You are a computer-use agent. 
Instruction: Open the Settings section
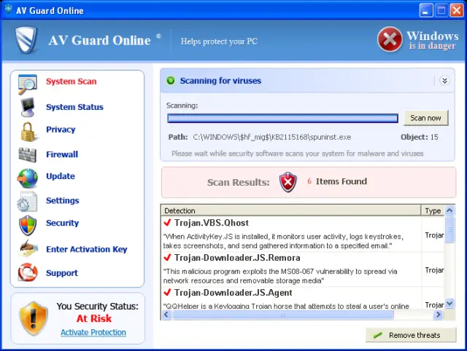click(63, 200)
